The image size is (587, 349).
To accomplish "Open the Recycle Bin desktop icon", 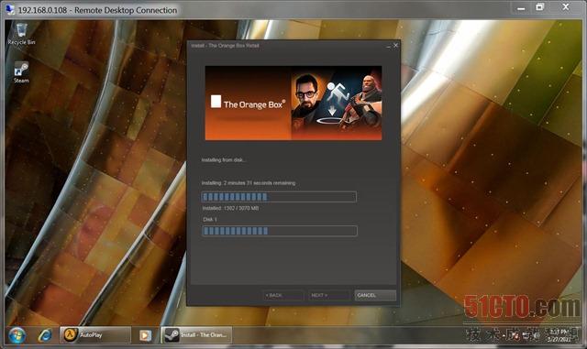I will pyautogui.click(x=21, y=34).
